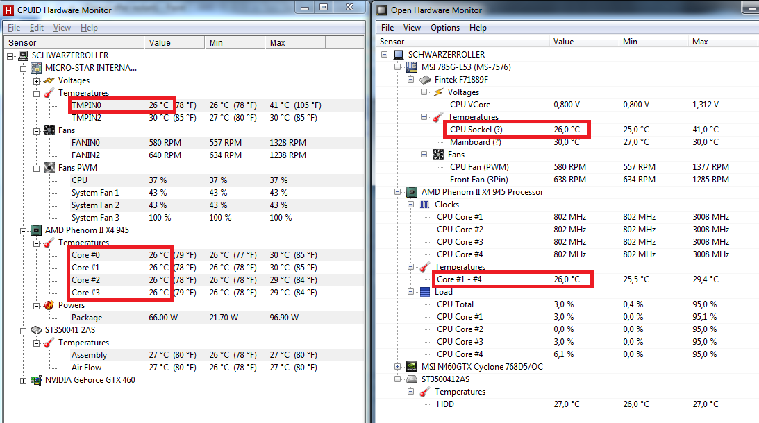Image resolution: width=759 pixels, height=423 pixels.
Task: Click thermometer icon under ST3500412AS in Open Hardware Monitor
Action: pyautogui.click(x=424, y=392)
